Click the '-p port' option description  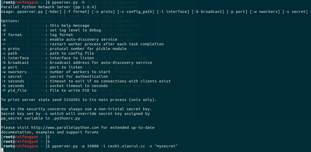pos(66,67)
